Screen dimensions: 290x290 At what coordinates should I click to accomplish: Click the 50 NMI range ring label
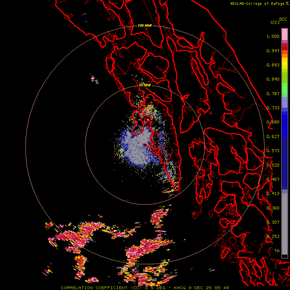(145, 85)
